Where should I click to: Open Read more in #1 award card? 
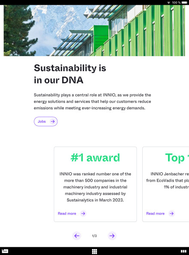pyautogui.click(x=67, y=213)
